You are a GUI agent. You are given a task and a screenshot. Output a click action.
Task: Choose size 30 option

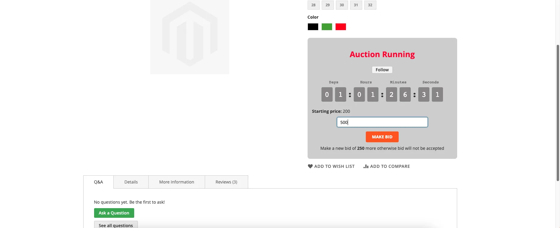point(342,5)
